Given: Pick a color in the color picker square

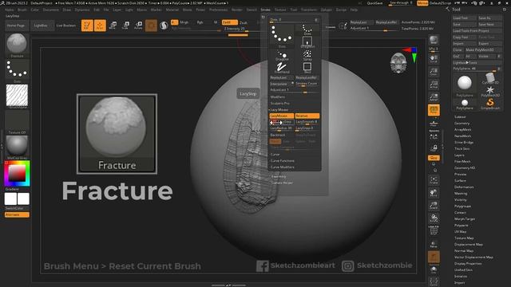Looking at the screenshot, I should pos(17,173).
